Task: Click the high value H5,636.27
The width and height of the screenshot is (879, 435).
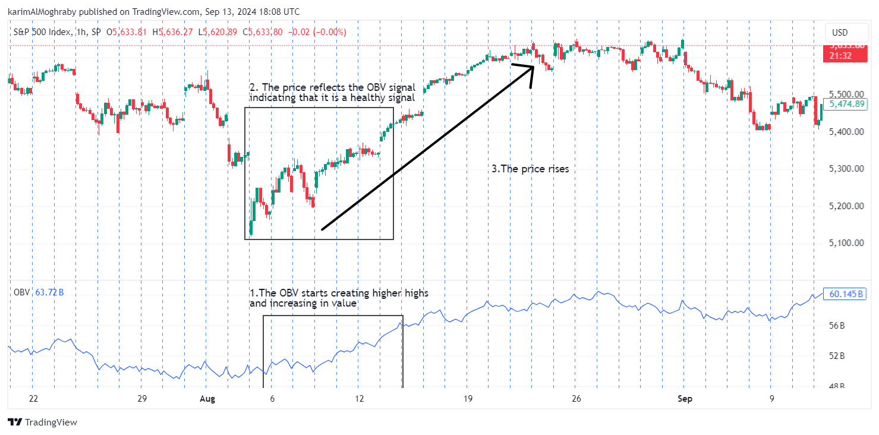Action: click(x=173, y=32)
